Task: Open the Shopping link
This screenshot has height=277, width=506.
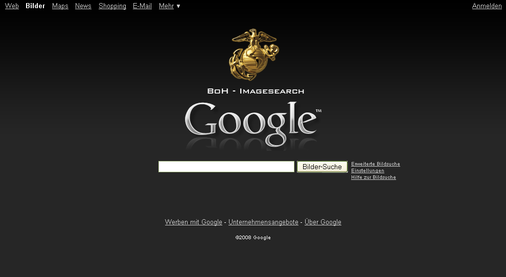Action: coord(112,6)
